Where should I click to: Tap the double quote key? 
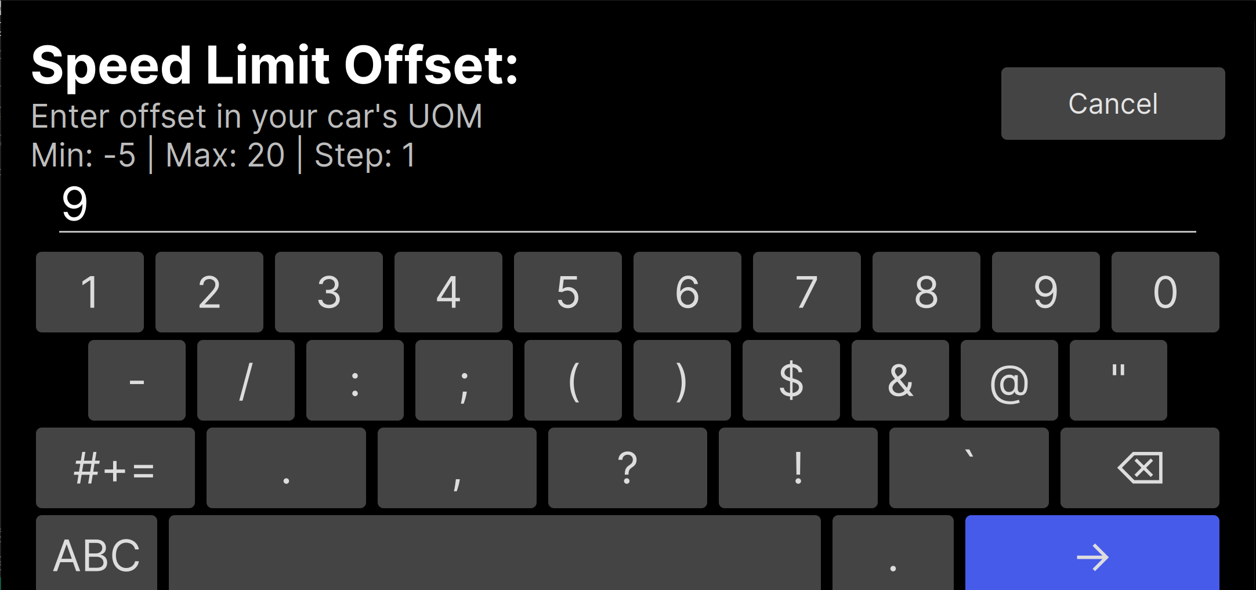[x=1118, y=380]
